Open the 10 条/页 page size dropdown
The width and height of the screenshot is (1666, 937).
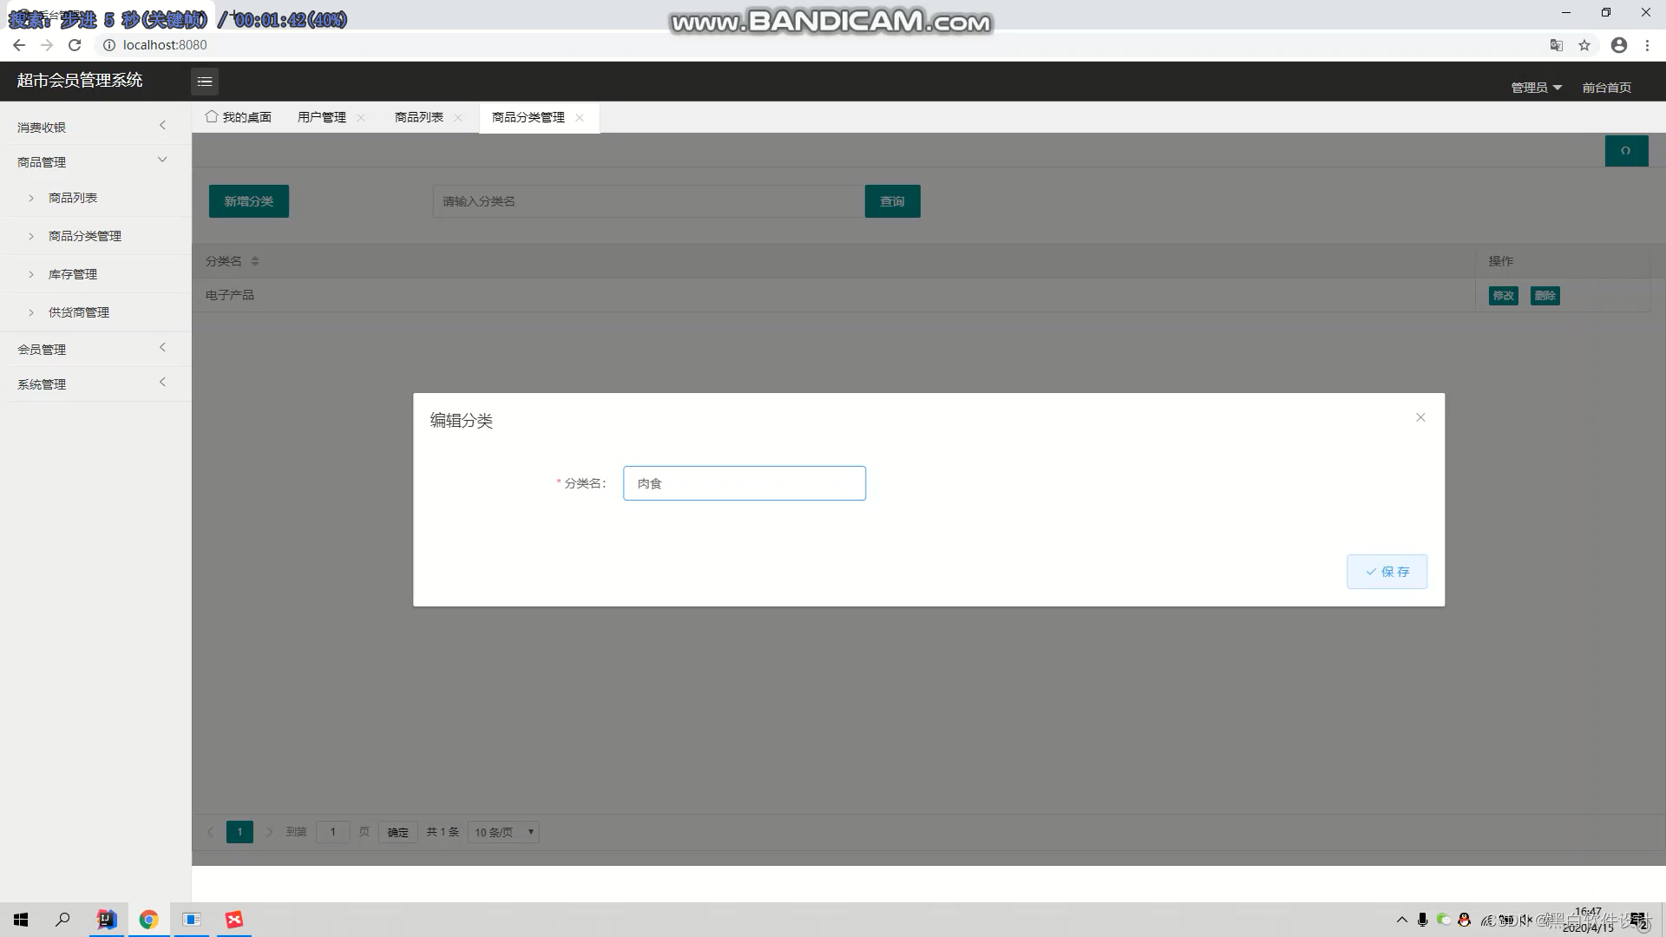point(503,832)
